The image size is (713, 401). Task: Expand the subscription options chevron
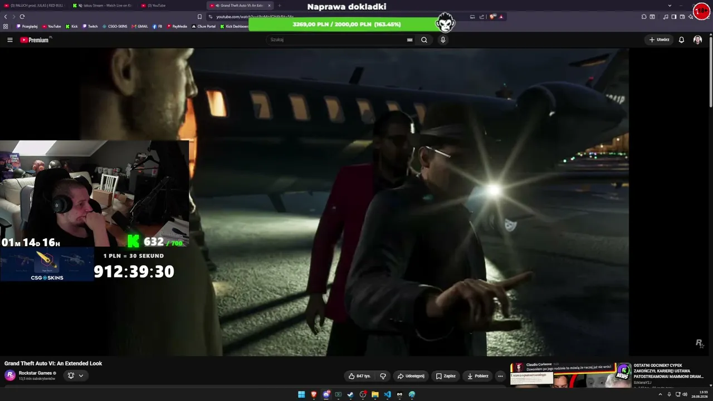[81, 375]
